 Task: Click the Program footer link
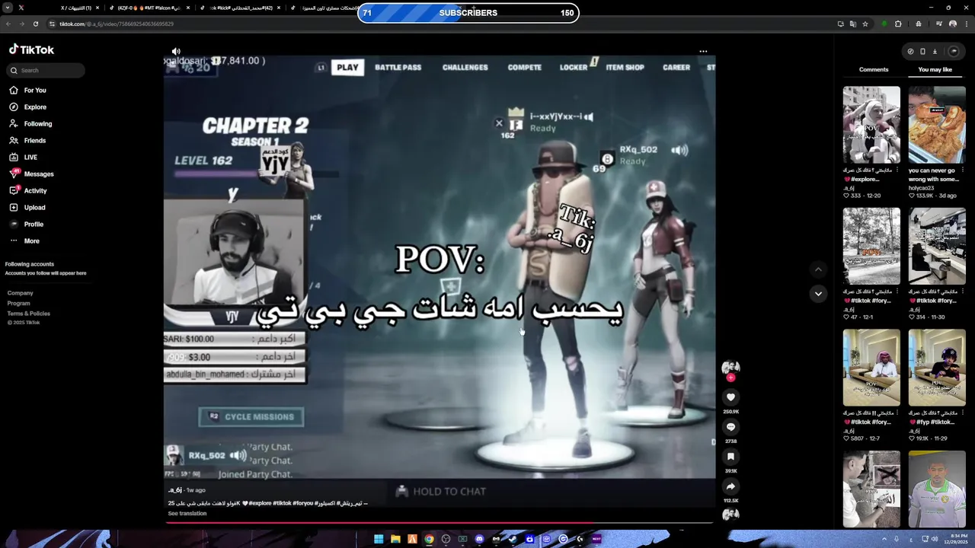19,303
